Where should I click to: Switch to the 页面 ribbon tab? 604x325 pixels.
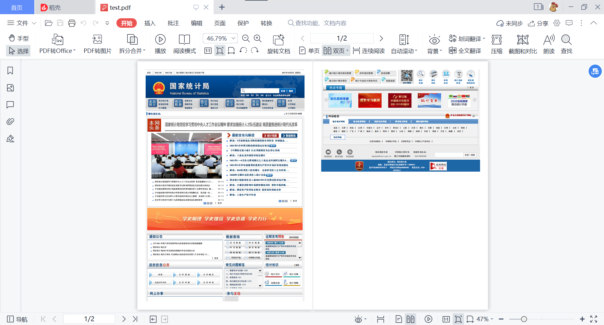click(220, 23)
